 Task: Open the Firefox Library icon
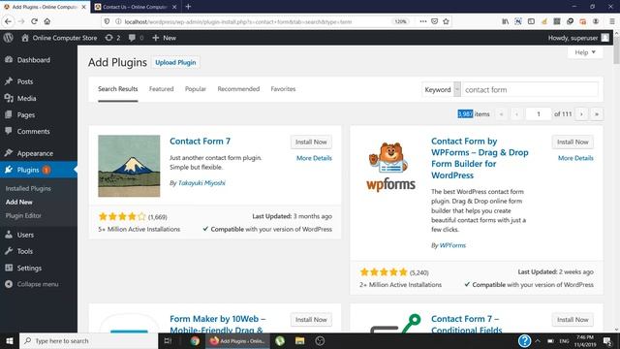click(x=505, y=21)
